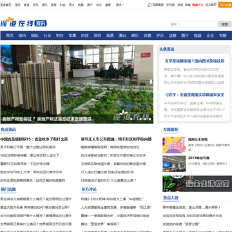Select 科技 in the navigation bar
Viewport: 232px width, 232px height.
(85, 35)
